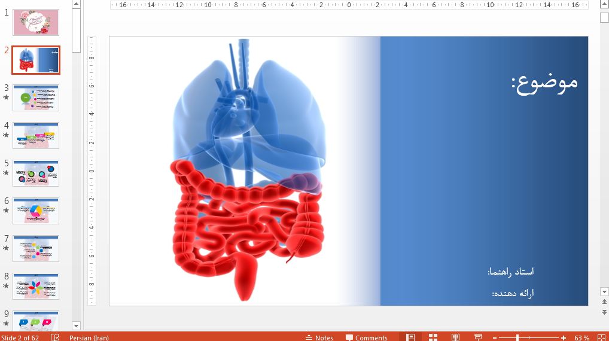Click the zoom in plus icon
The image size is (609, 341).
pos(563,337)
